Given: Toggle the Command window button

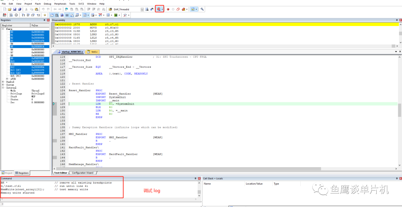Looking at the screenshot, I should coord(52,15).
